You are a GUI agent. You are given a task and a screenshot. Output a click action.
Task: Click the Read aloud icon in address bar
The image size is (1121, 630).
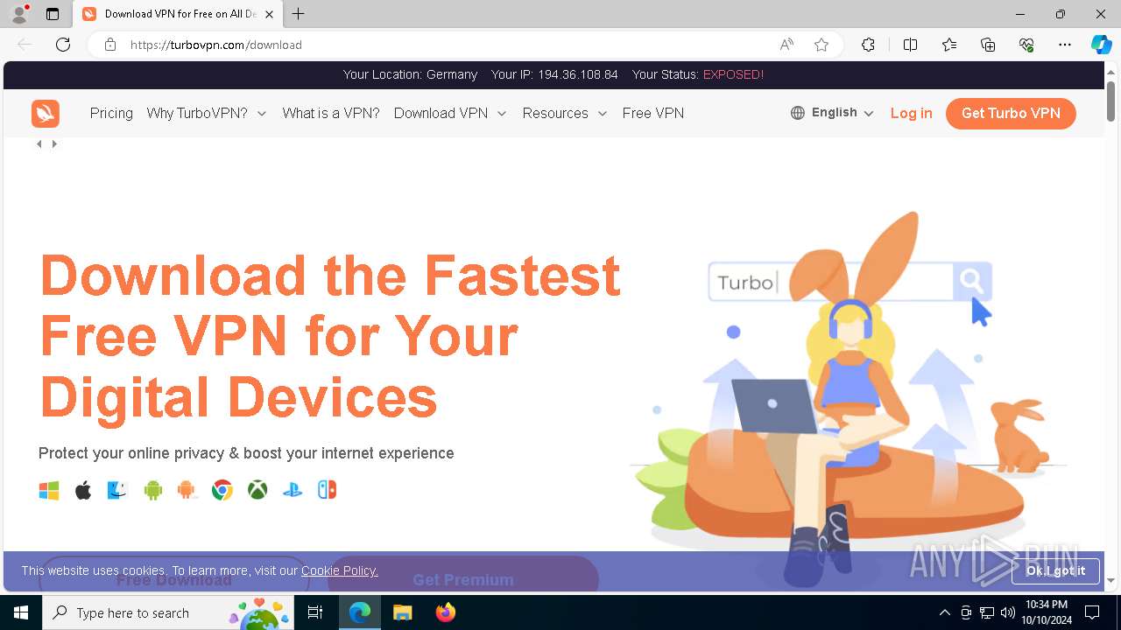click(x=786, y=45)
